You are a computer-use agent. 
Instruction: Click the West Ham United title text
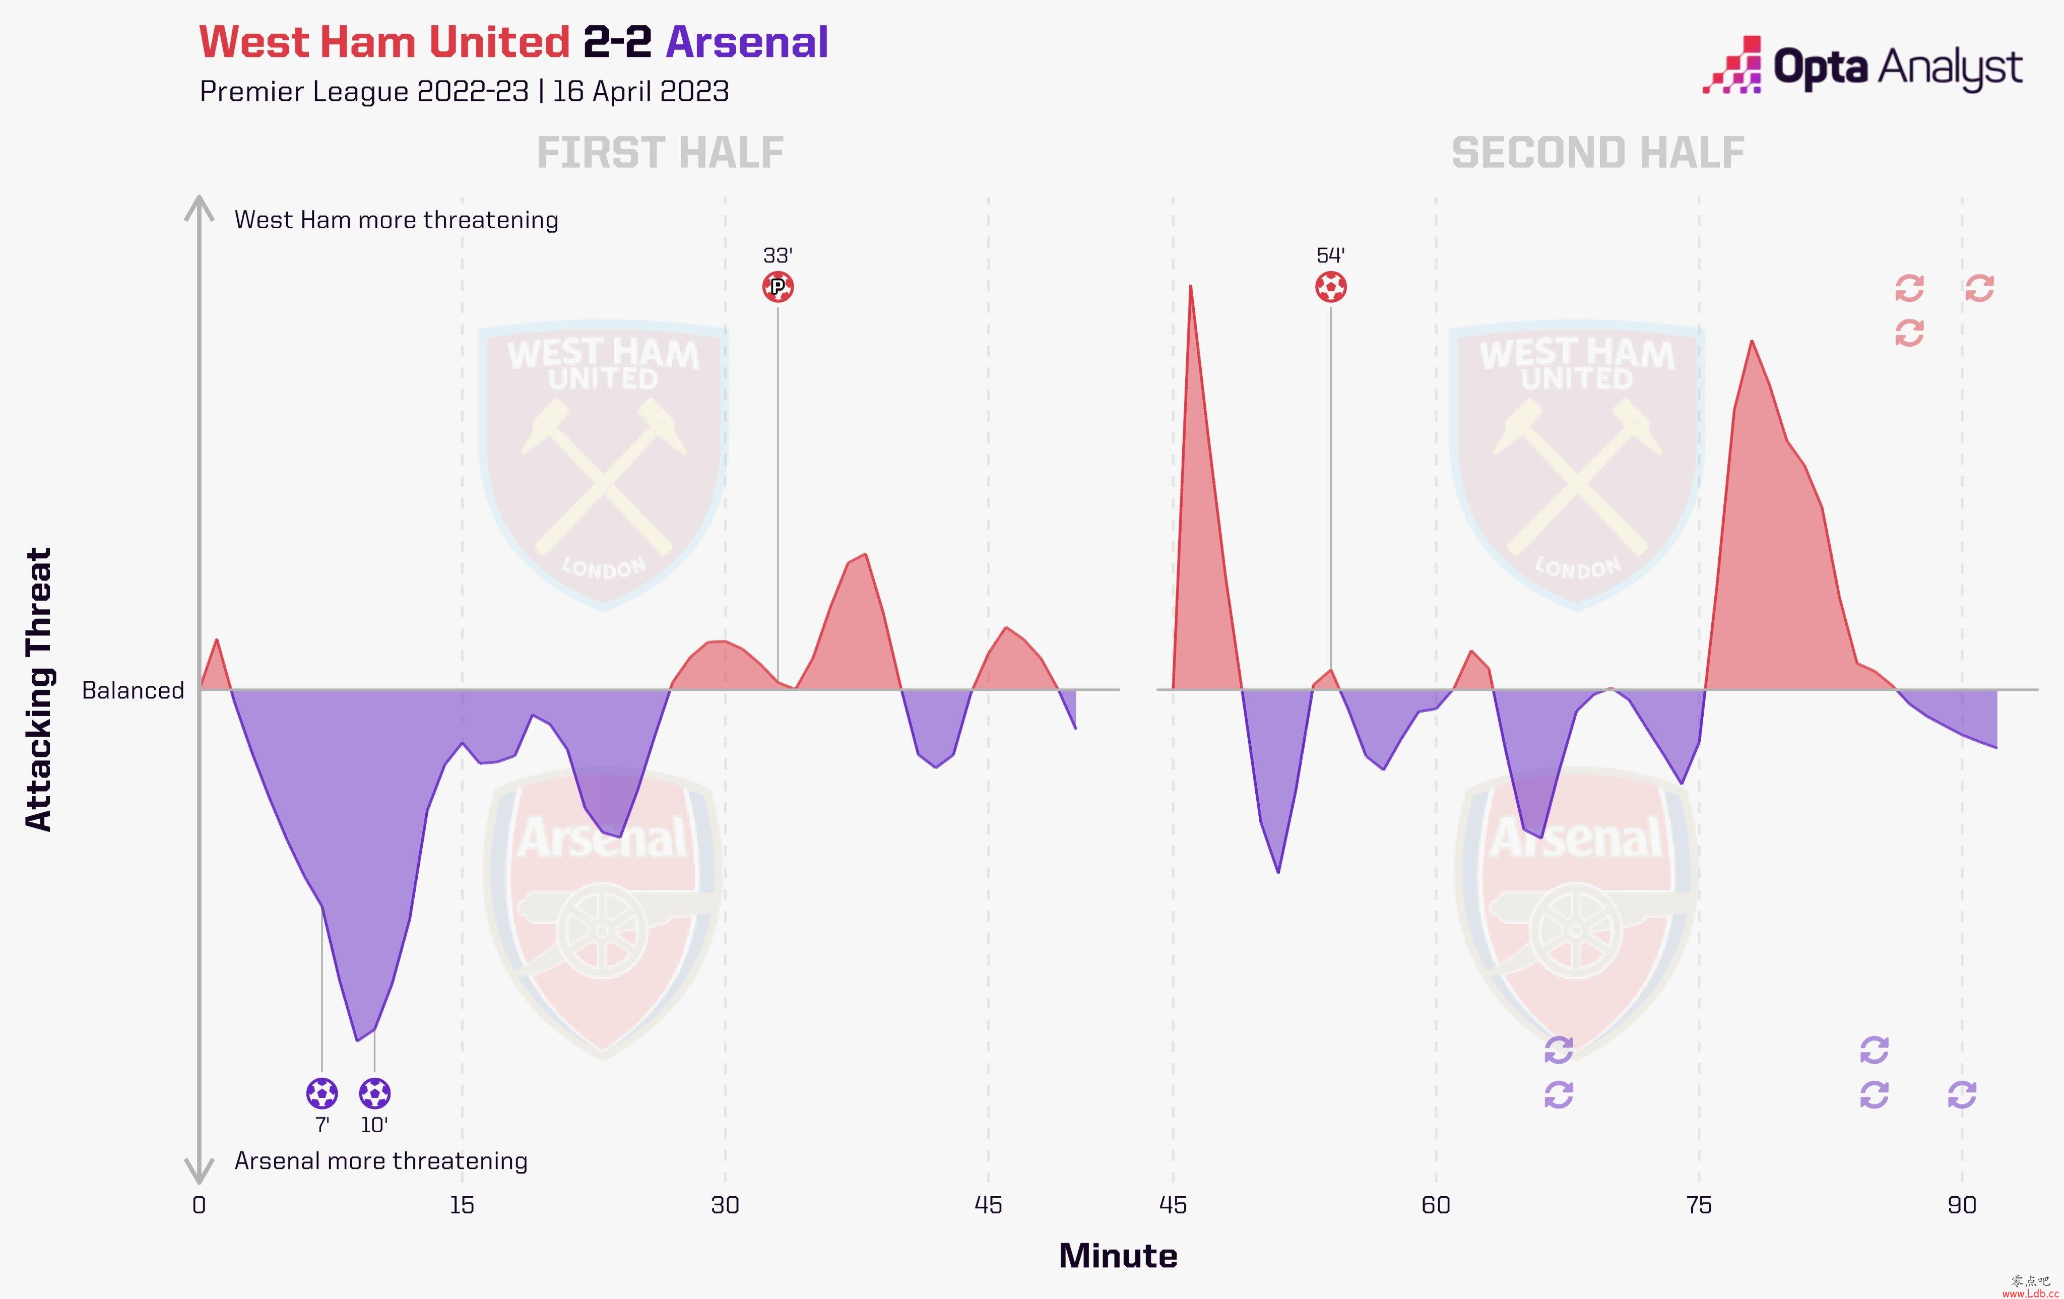tap(385, 42)
